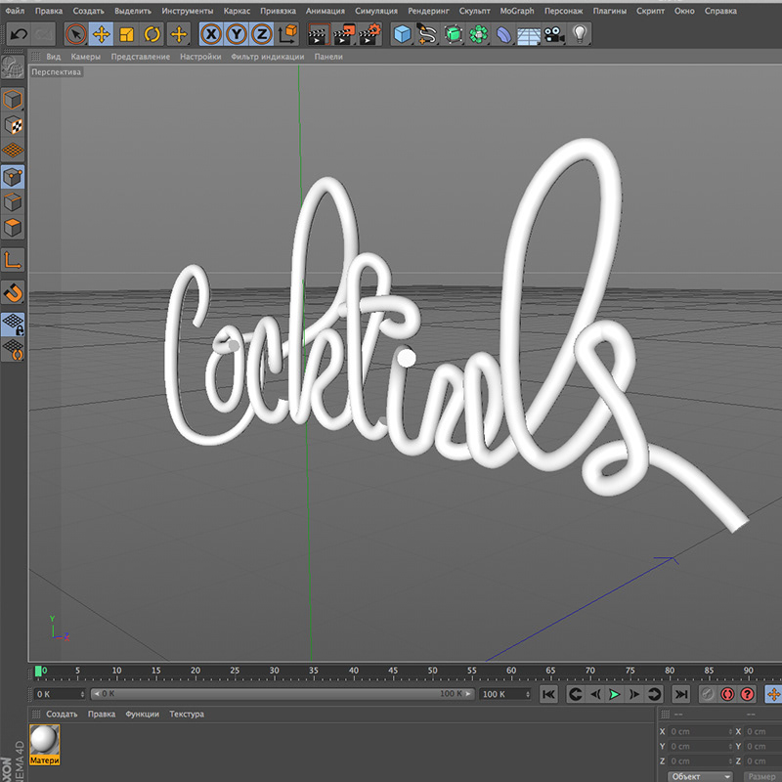Select the Rotate tool

click(x=152, y=35)
